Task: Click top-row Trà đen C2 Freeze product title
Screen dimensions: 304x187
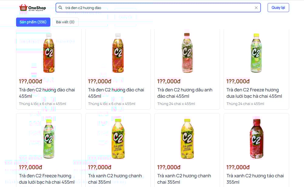Action: pyautogui.click(x=254, y=93)
